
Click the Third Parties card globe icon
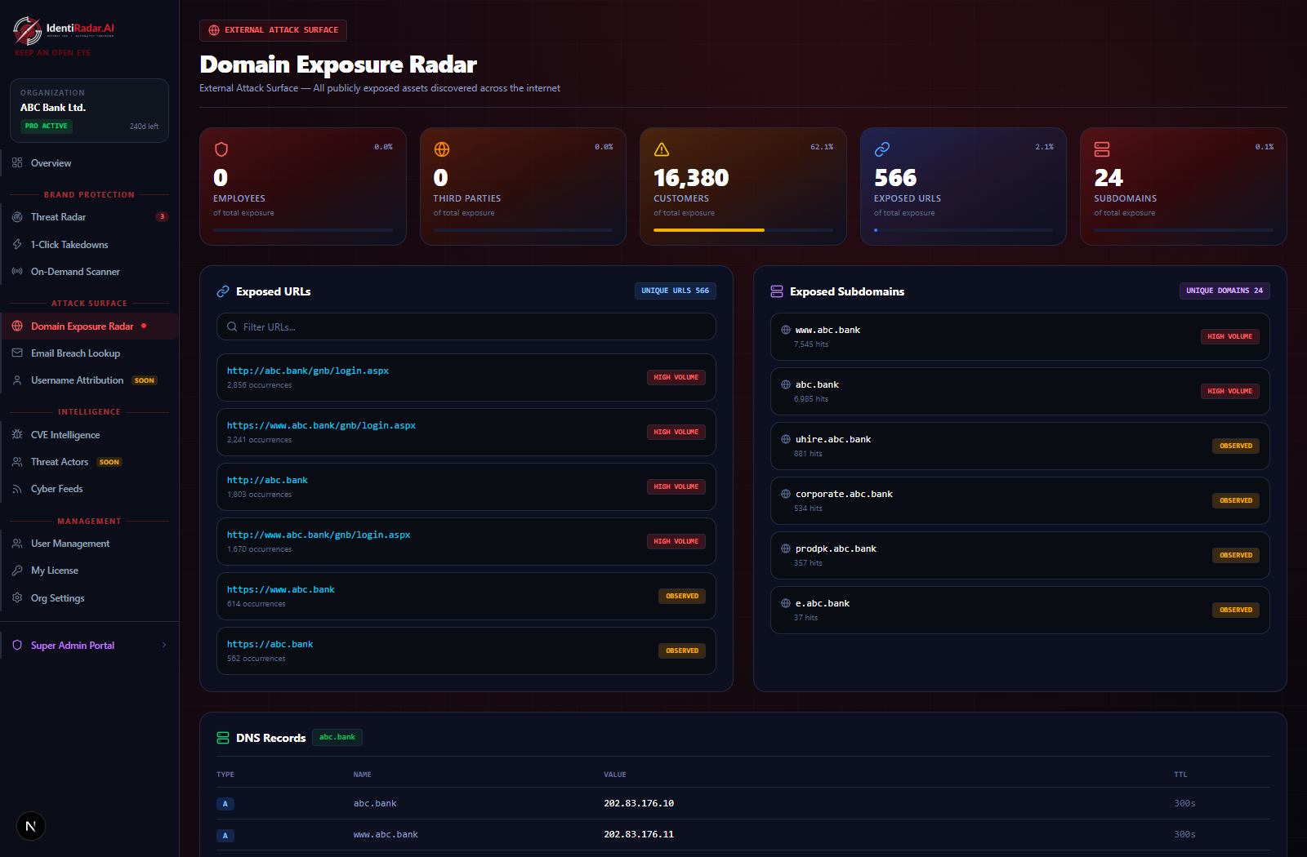442,149
